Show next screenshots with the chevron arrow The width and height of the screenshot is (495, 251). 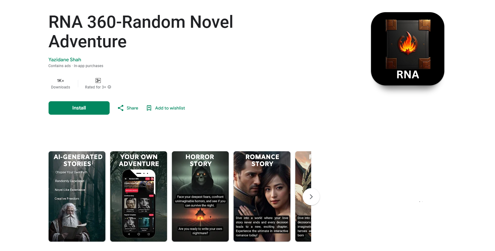point(311,197)
